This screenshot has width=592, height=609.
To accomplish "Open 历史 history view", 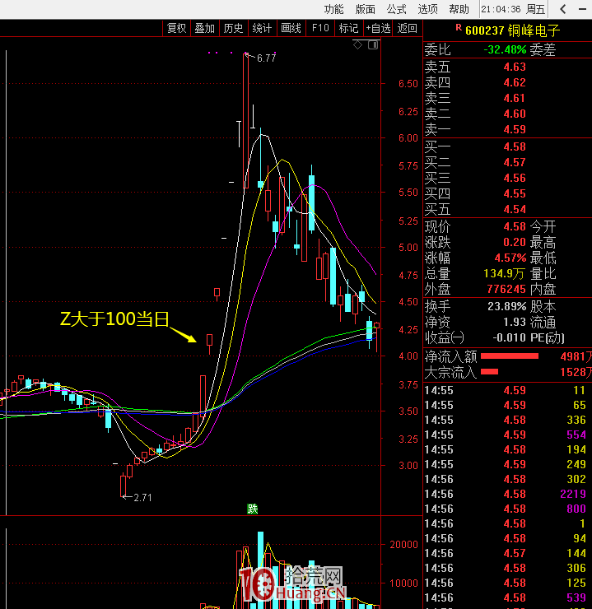I will pyautogui.click(x=234, y=28).
